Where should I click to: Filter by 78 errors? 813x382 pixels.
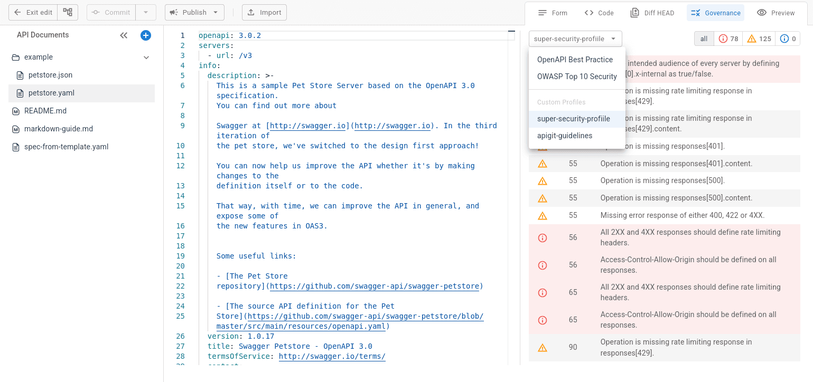coord(728,39)
